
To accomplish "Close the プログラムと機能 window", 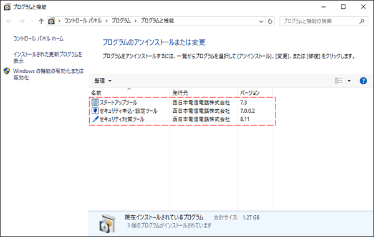I will tap(363, 7).
